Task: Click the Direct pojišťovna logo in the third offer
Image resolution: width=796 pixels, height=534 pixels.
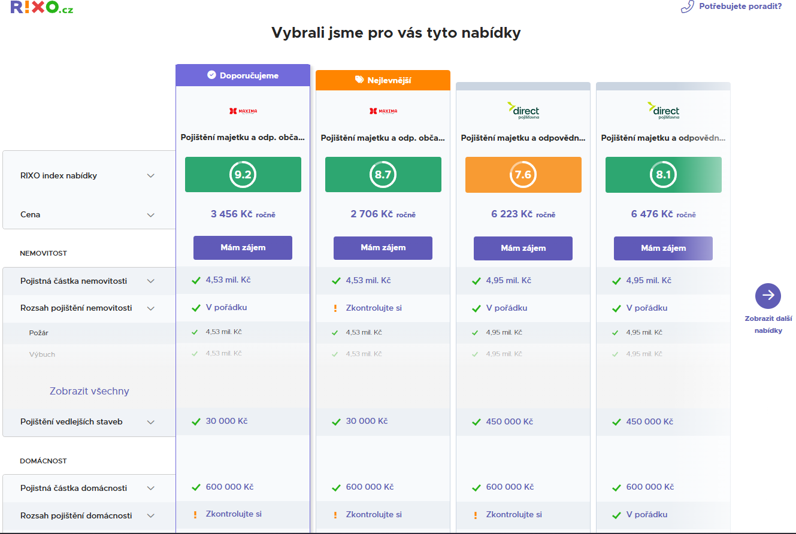Action: [x=523, y=111]
